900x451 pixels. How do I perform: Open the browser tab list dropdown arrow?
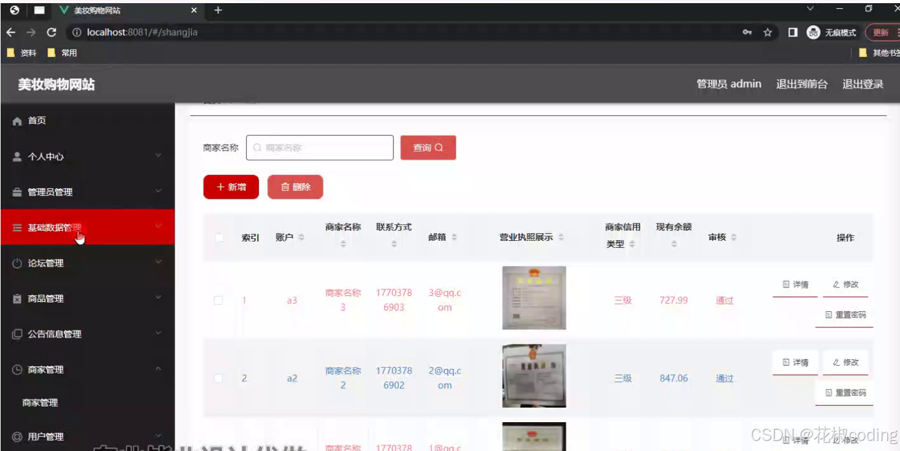(x=810, y=9)
